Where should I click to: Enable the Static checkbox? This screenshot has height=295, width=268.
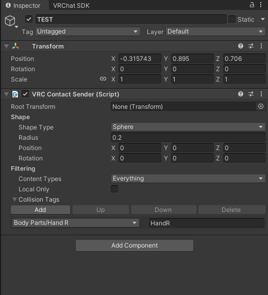click(232, 19)
